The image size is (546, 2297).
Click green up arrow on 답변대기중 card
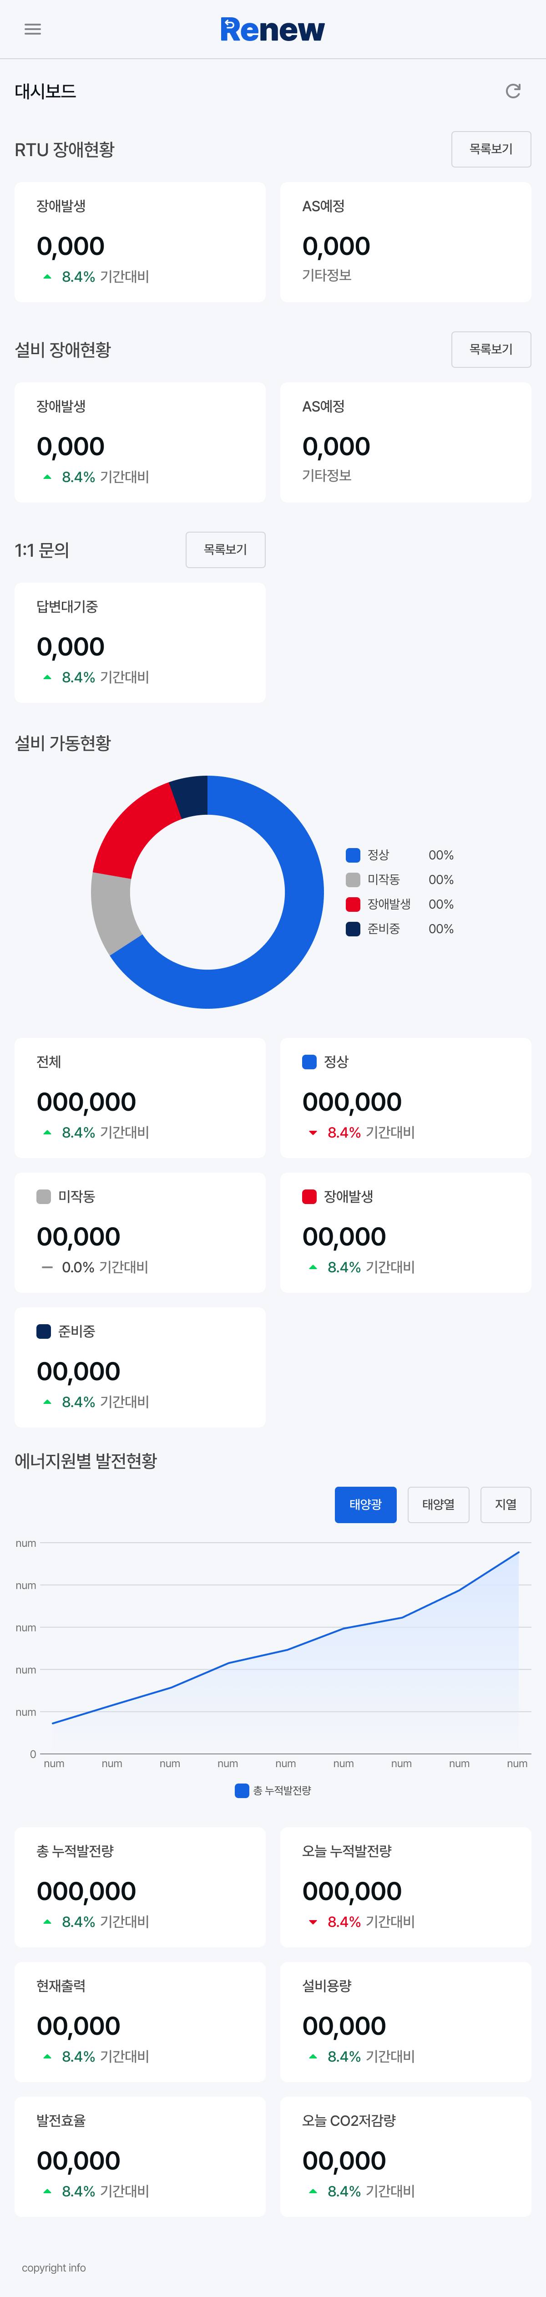click(47, 678)
